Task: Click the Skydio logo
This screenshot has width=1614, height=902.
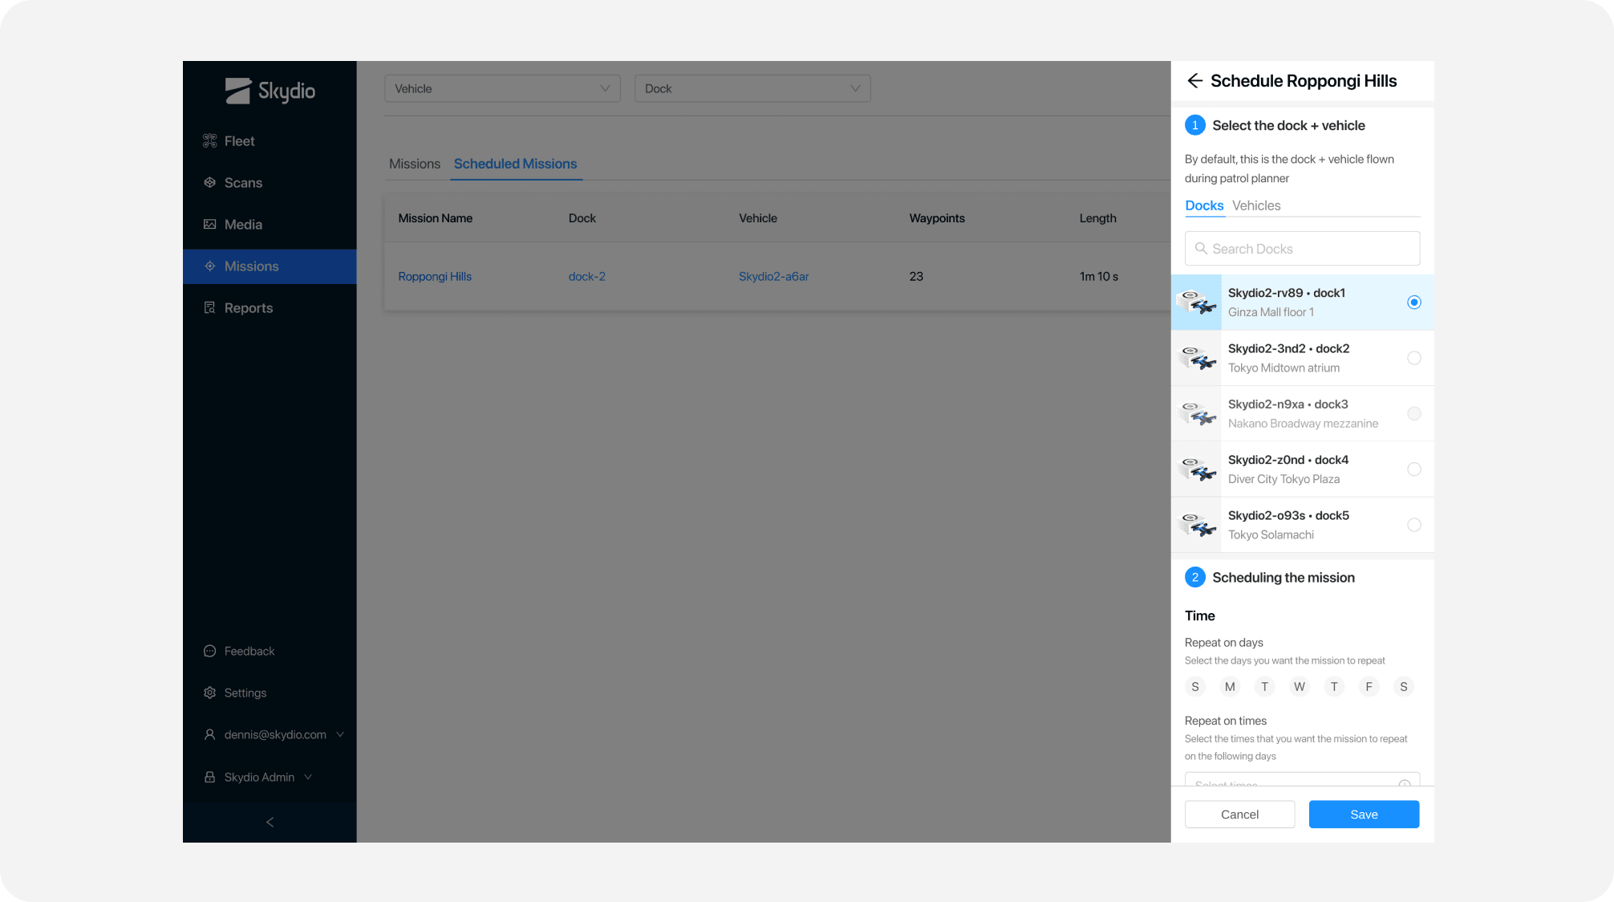Action: (270, 91)
